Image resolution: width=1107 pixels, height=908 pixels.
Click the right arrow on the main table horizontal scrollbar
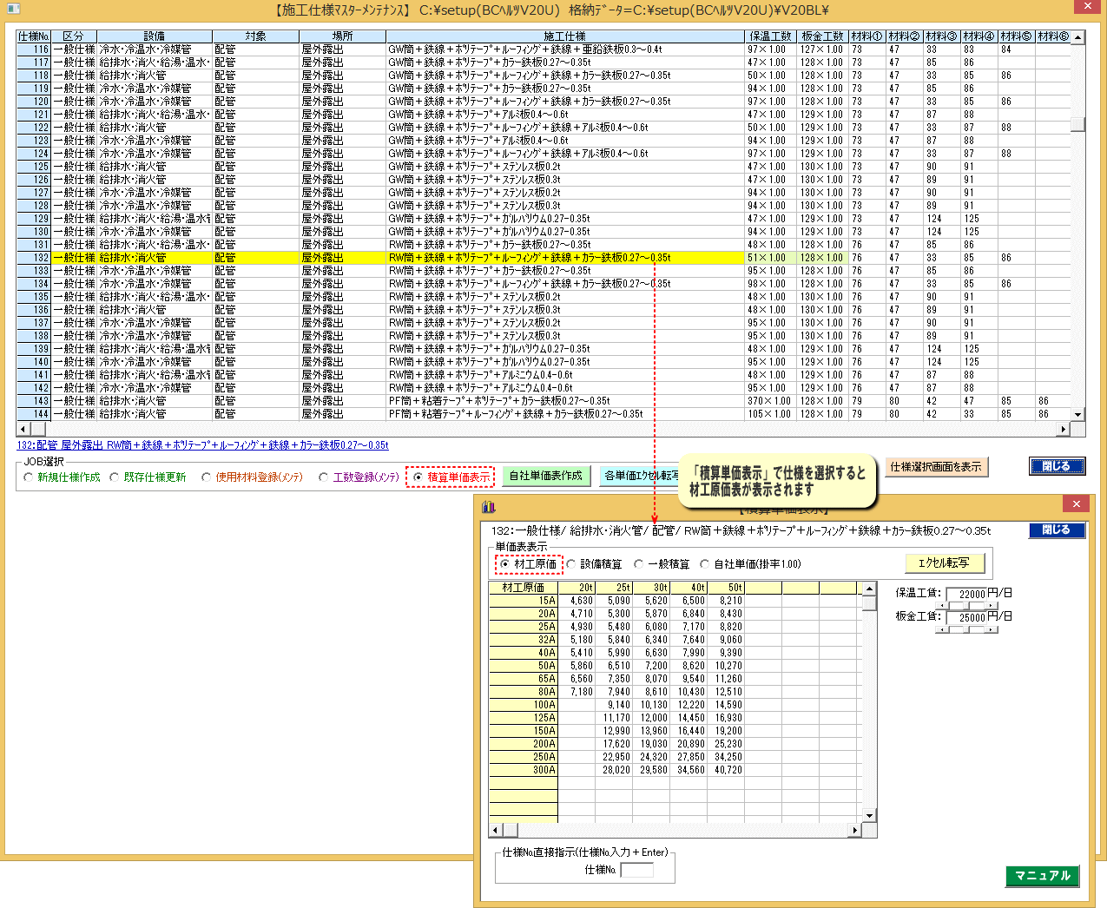point(1063,429)
